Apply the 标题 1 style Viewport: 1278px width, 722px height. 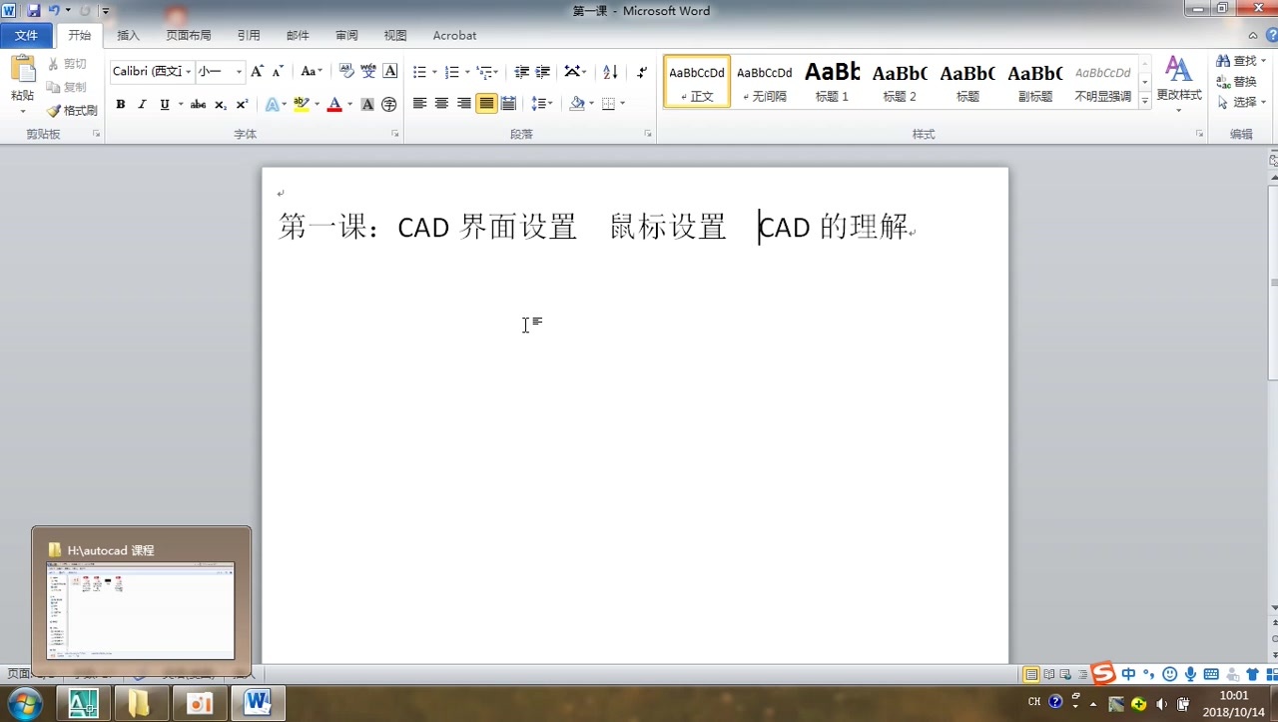(x=832, y=81)
